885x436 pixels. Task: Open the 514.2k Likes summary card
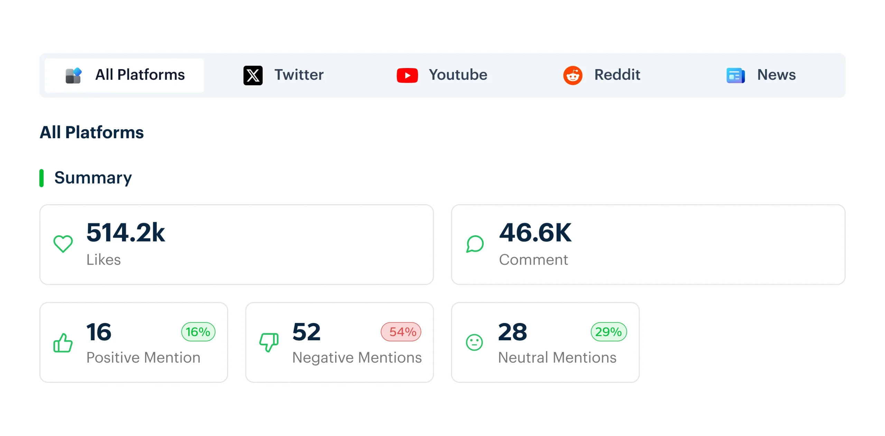(x=236, y=245)
